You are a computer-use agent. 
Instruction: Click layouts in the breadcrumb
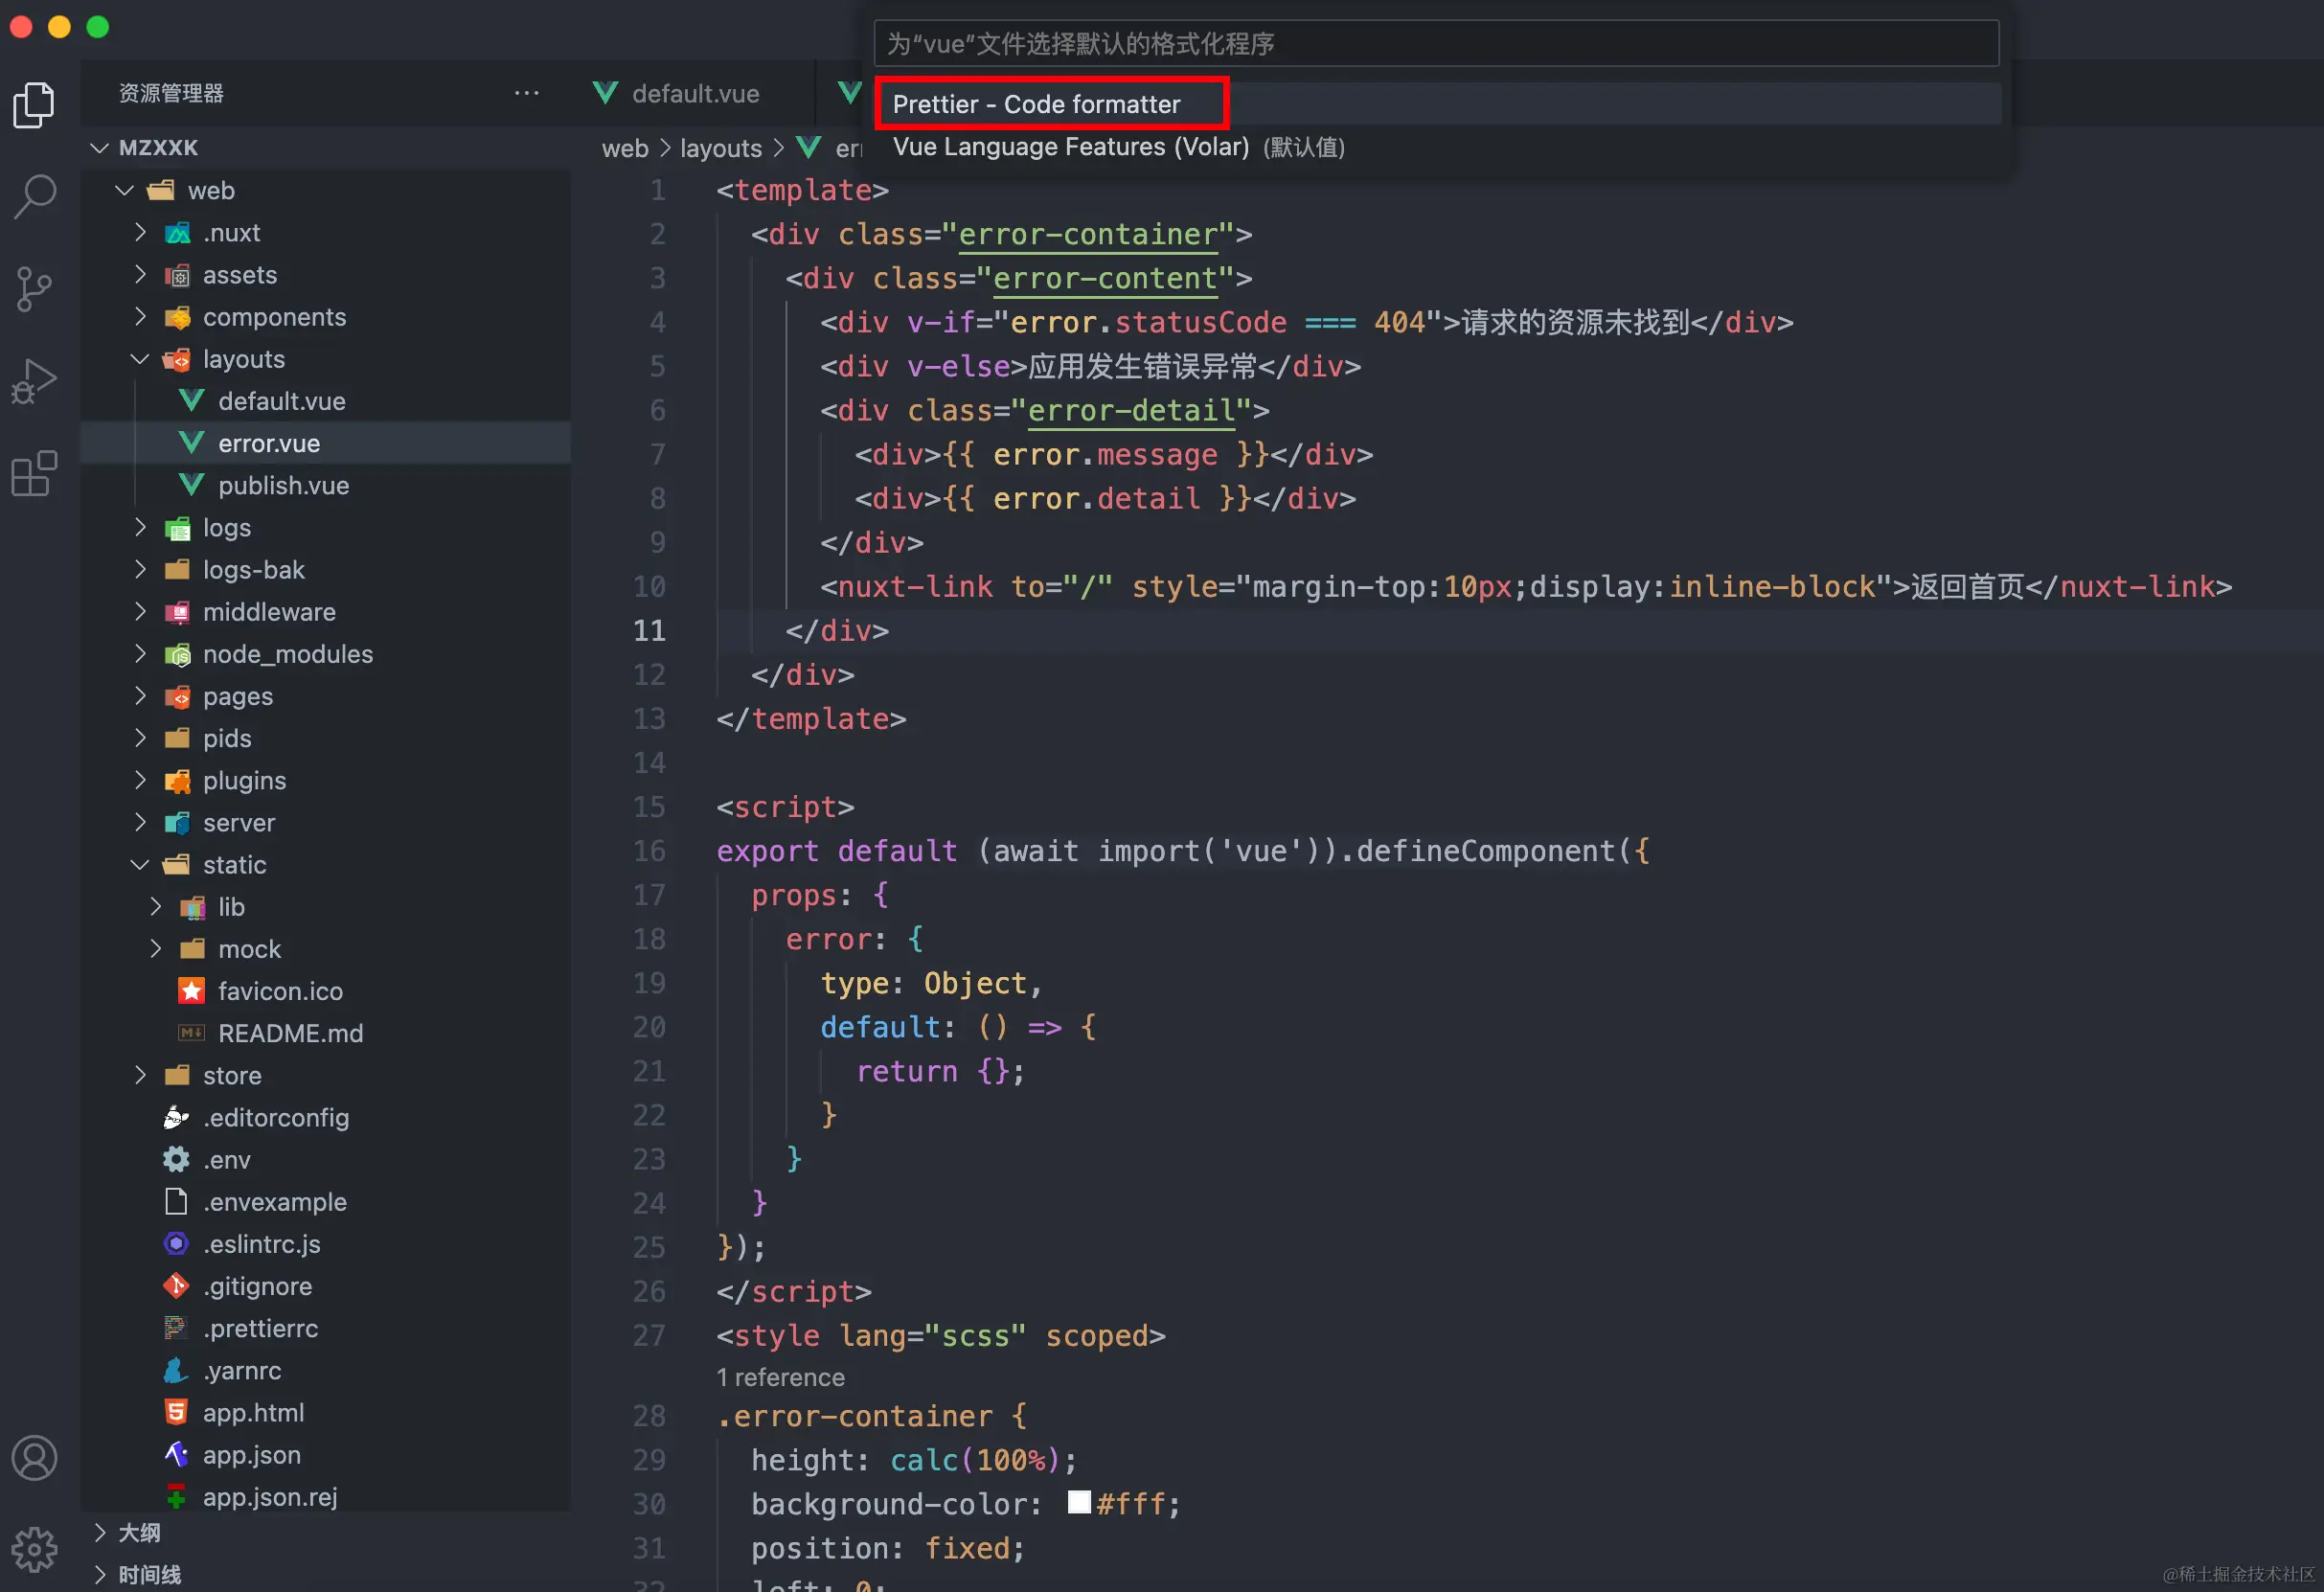click(x=721, y=148)
